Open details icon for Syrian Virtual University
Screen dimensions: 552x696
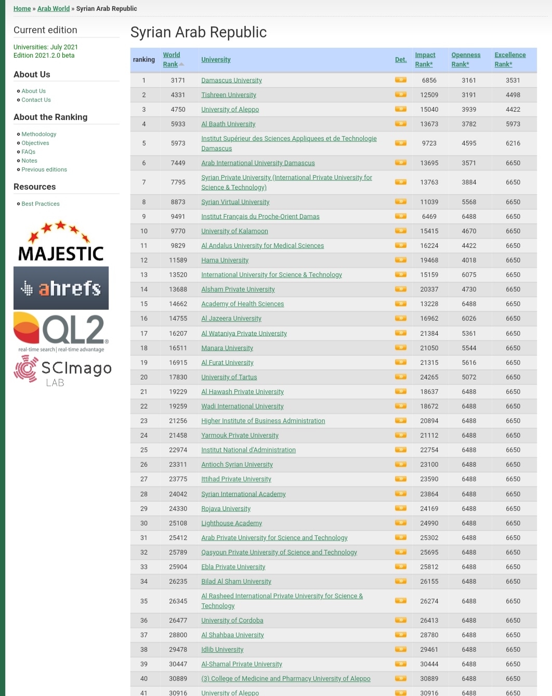401,202
